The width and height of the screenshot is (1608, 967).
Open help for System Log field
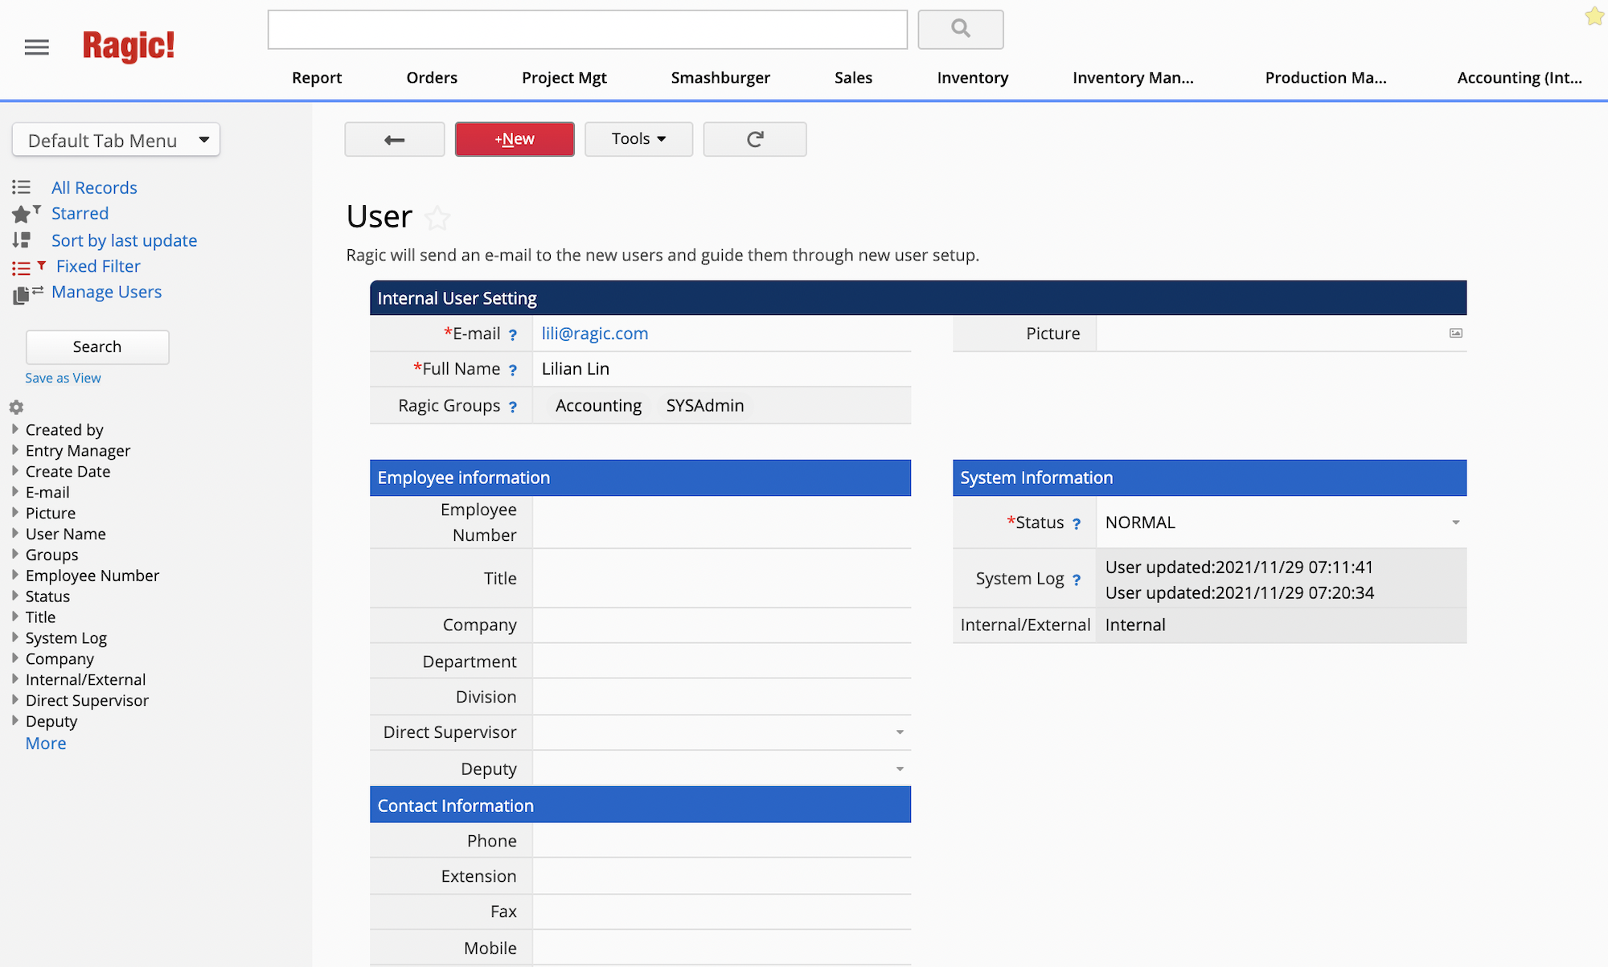coord(1077,580)
